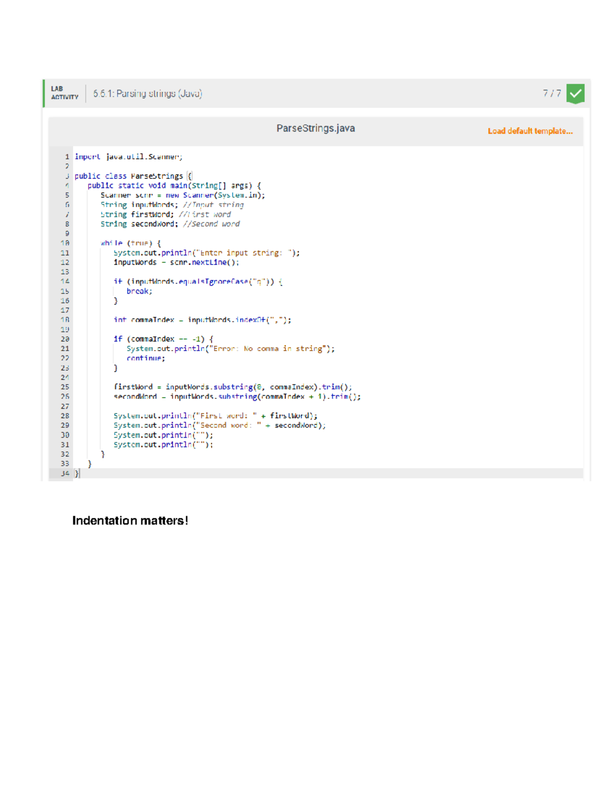Image resolution: width=615 pixels, height=796 pixels.
Task: Click line number 34 in the editor gutter
Action: click(x=66, y=473)
